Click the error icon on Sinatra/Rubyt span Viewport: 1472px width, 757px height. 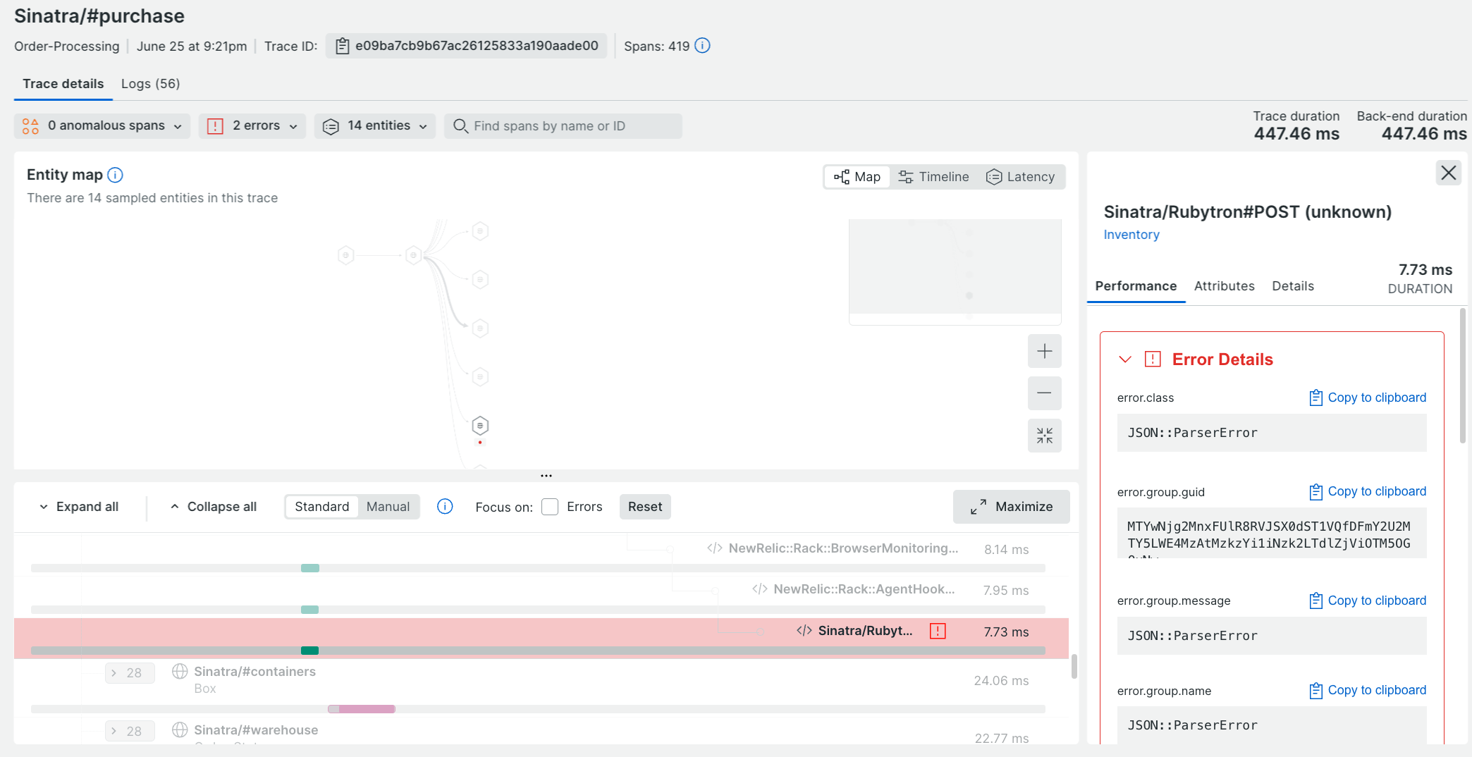click(x=938, y=631)
